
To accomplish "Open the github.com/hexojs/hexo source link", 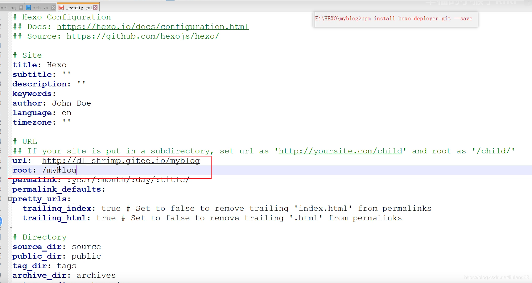I will pos(143,36).
